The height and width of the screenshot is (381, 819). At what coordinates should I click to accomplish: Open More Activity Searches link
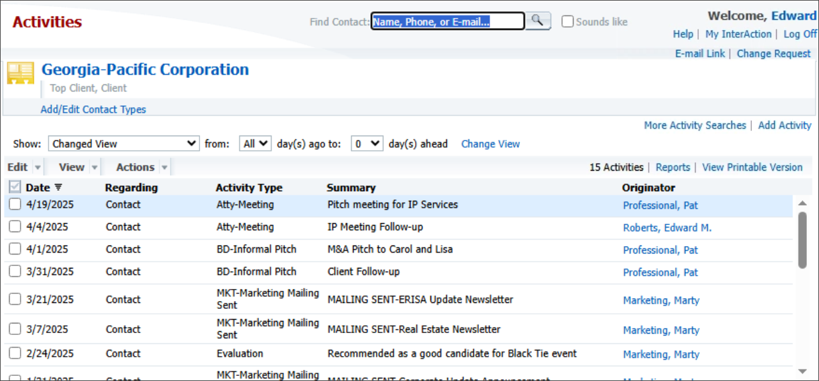(695, 125)
